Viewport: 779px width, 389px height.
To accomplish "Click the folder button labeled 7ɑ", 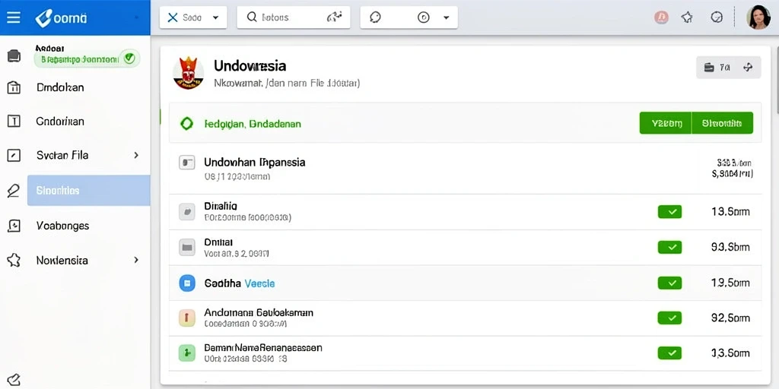I will [717, 68].
